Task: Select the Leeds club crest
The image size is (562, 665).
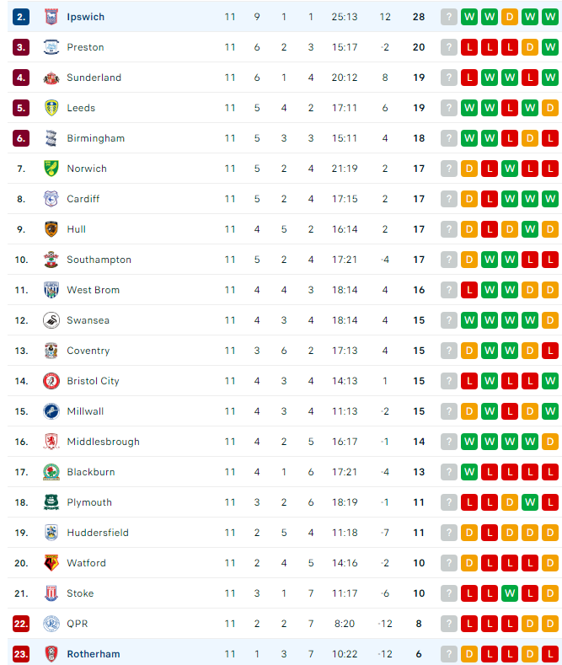Action: 51,108
